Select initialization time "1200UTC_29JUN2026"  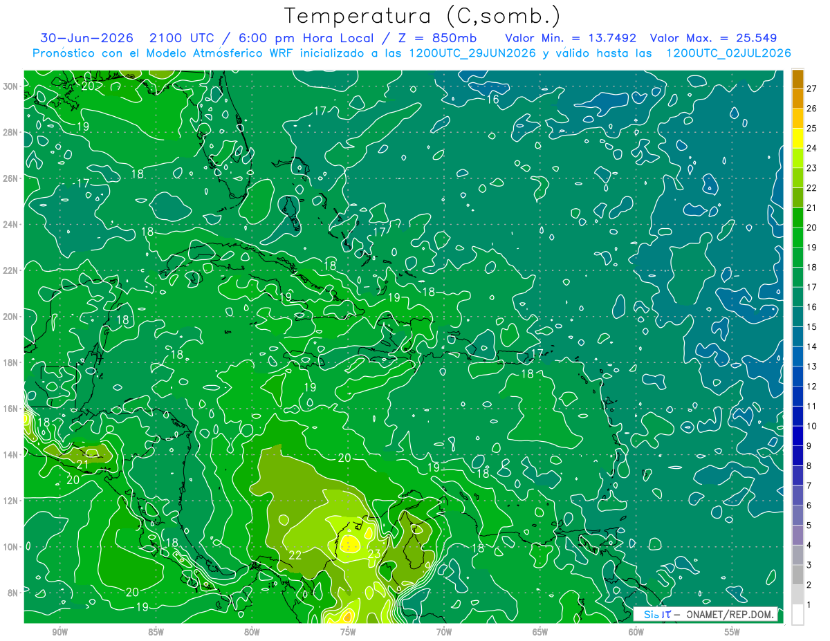coord(472,53)
